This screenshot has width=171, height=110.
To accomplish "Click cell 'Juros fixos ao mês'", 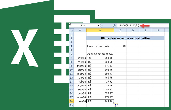I will [x=100, y=46].
